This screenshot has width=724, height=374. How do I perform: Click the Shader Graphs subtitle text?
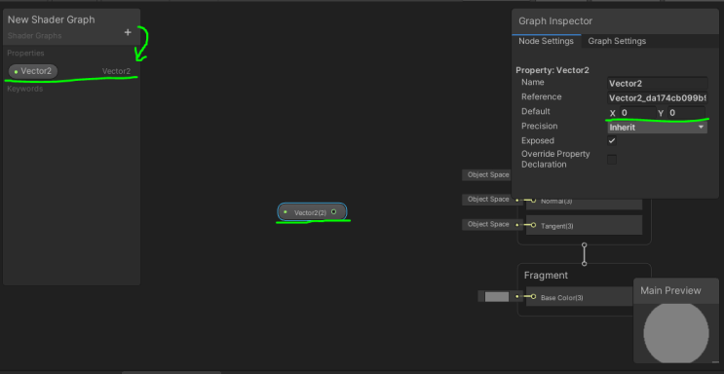click(x=35, y=36)
